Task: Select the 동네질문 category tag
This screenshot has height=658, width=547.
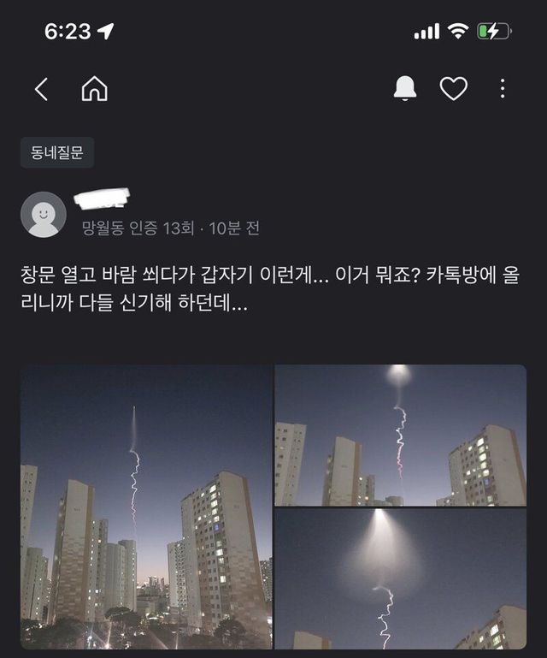Action: (x=57, y=152)
